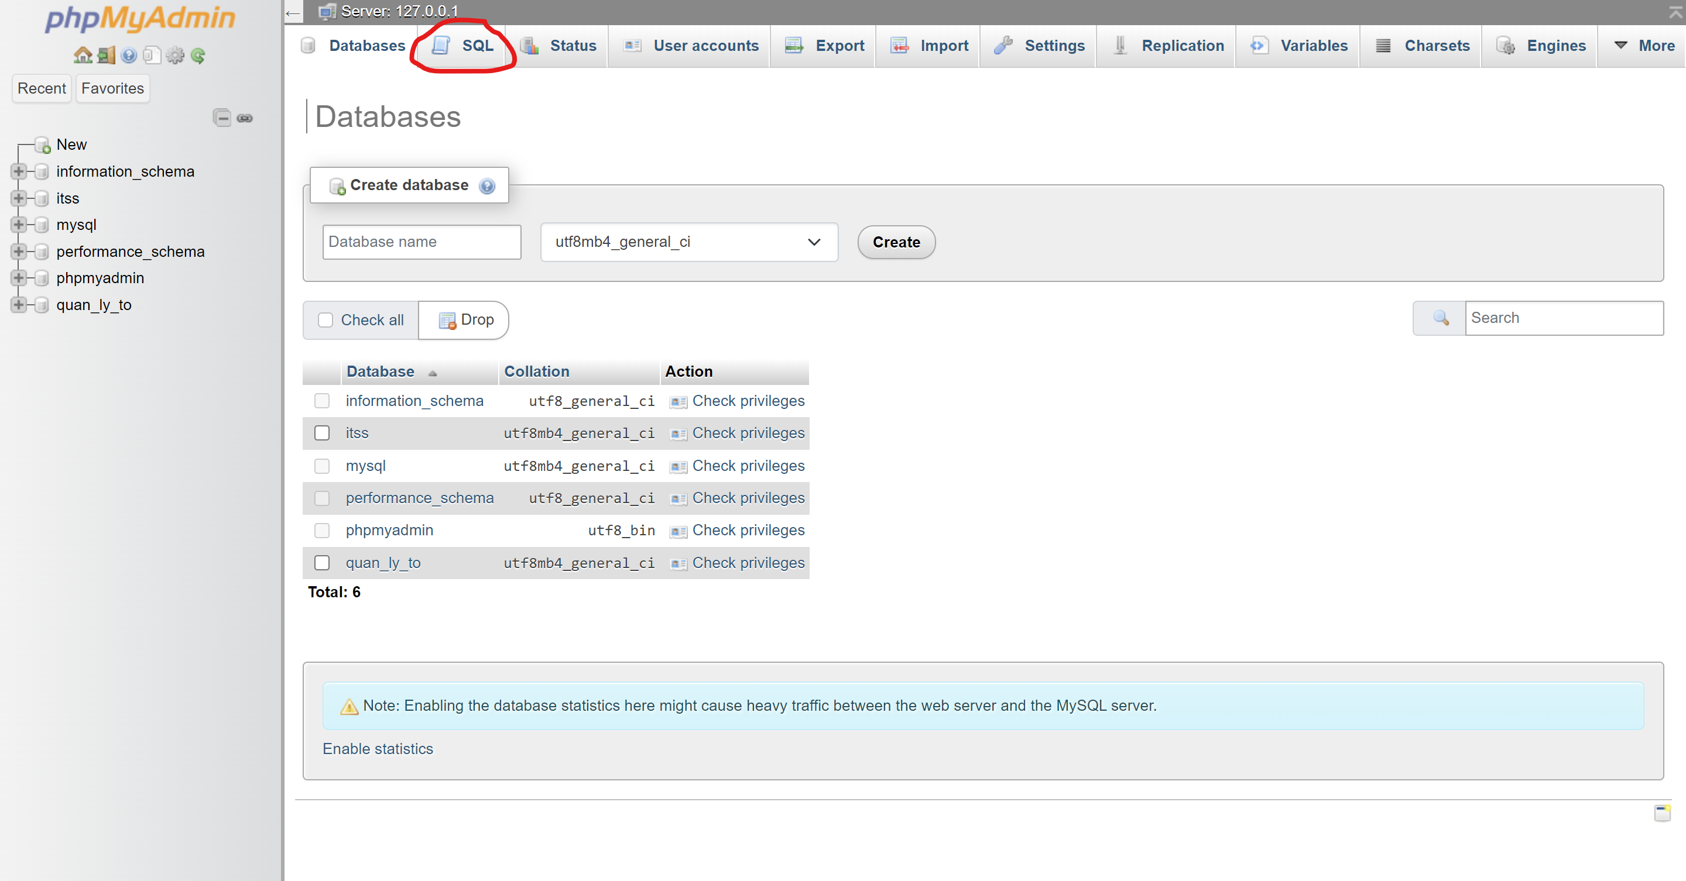The width and height of the screenshot is (1686, 881).
Task: Expand the More tab menu
Action: coord(1646,46)
